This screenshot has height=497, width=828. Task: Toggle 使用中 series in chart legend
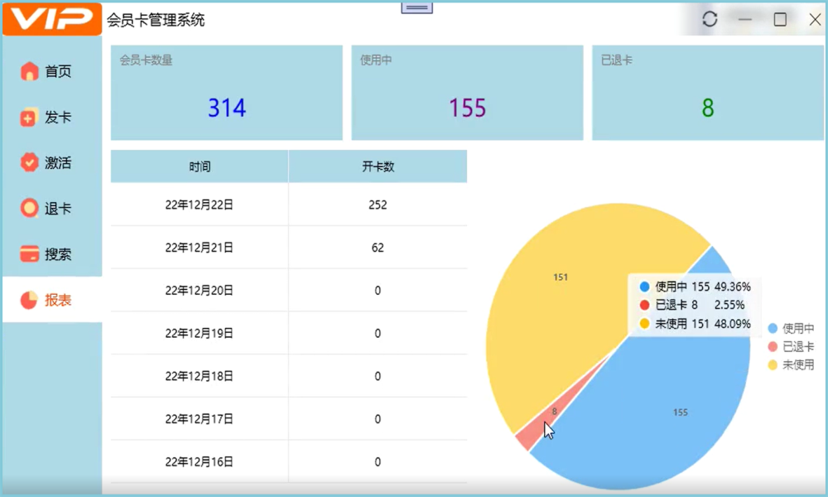tap(791, 328)
